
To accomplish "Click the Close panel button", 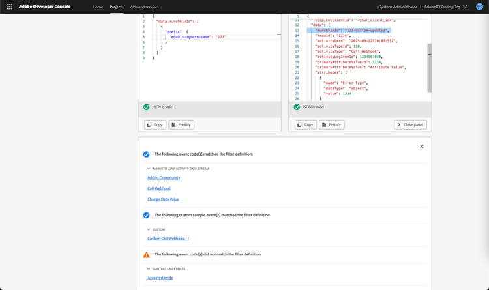I will (410, 124).
